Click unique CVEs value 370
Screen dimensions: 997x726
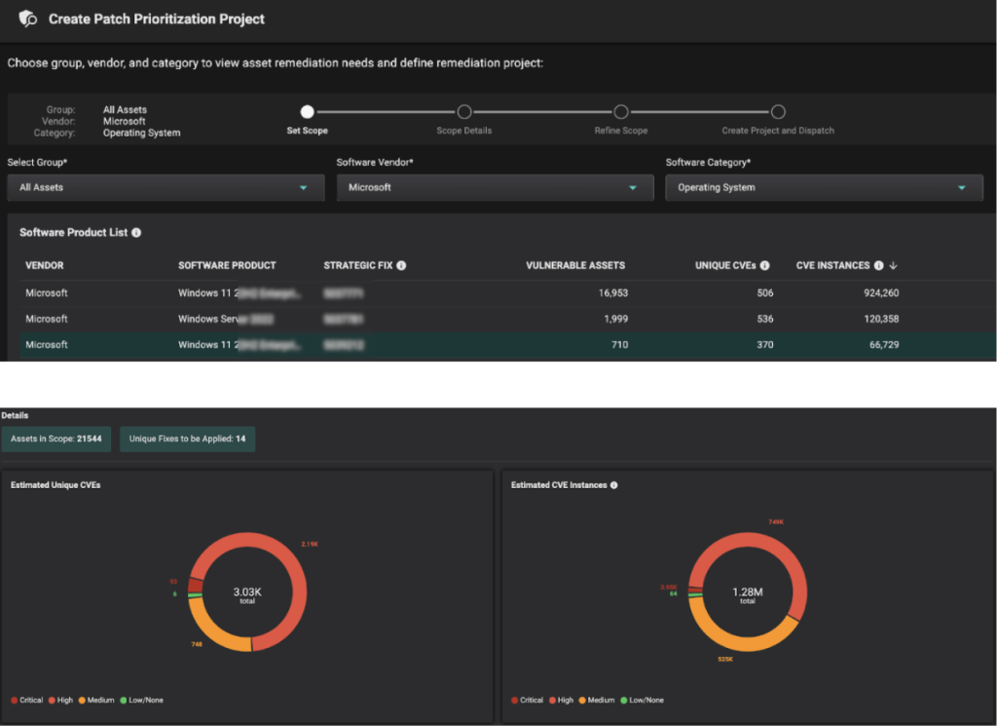[x=765, y=345]
